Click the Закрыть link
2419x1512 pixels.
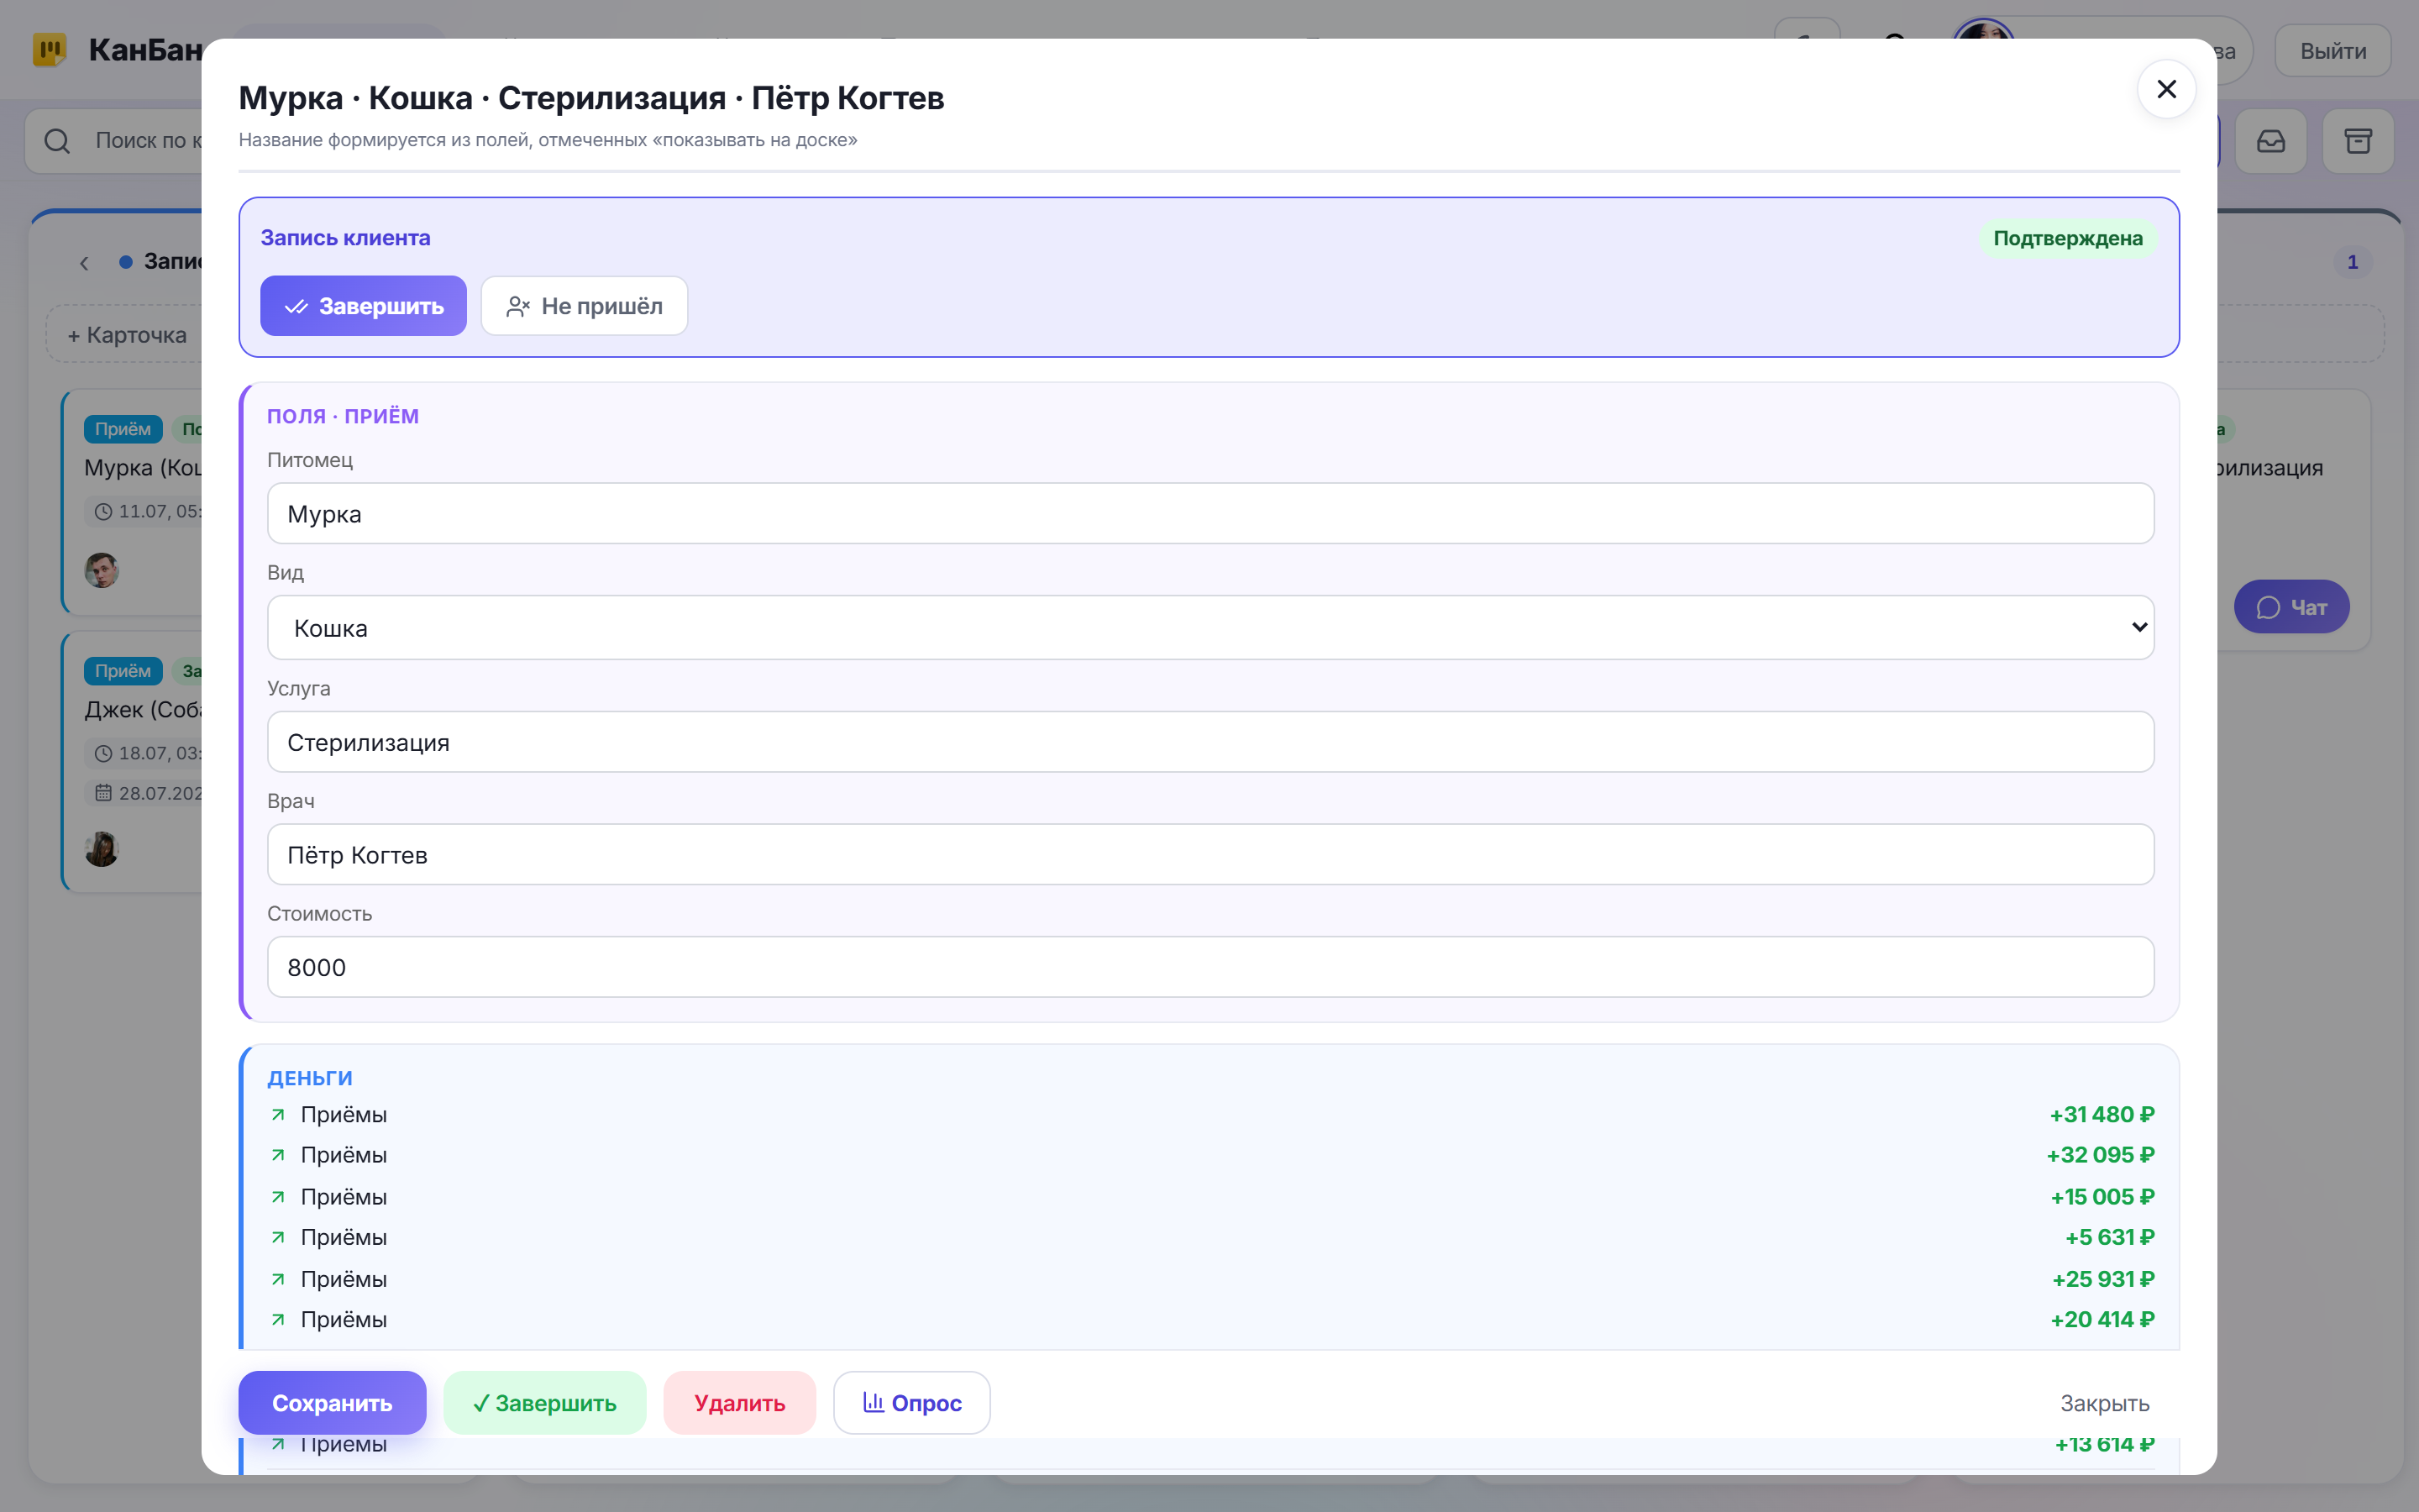point(2104,1403)
